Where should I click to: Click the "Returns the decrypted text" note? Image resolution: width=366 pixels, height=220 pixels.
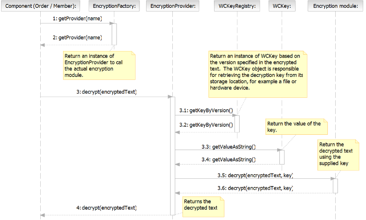203,205
